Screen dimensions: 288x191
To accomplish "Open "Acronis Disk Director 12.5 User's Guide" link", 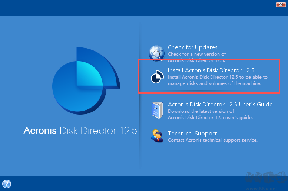I will (x=220, y=105).
